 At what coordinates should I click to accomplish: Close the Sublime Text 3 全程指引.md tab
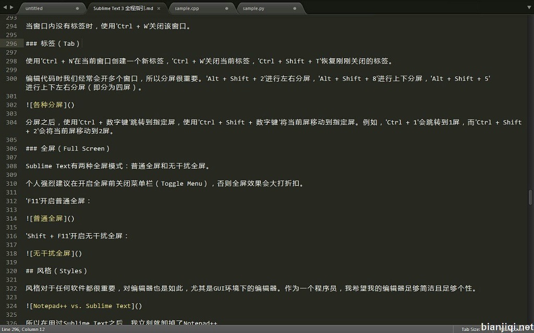click(x=159, y=8)
